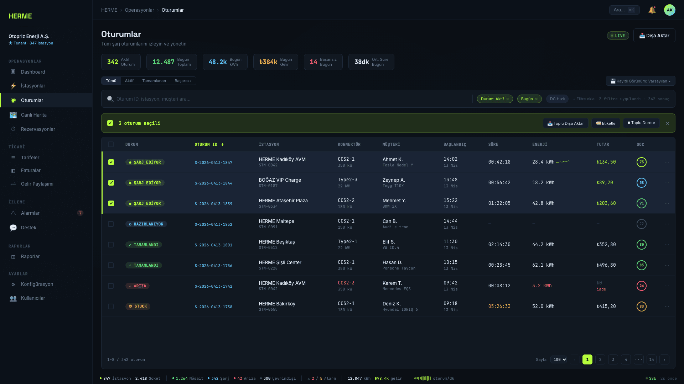Click the Konfigürasyon gear icon
Image resolution: width=684 pixels, height=384 pixels.
click(x=13, y=284)
